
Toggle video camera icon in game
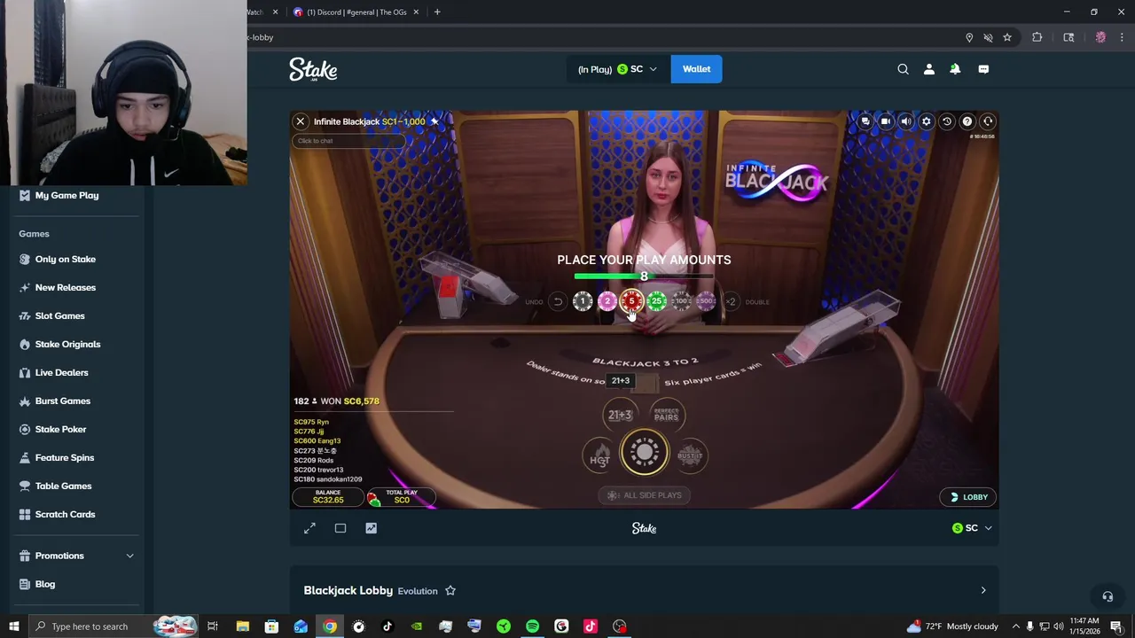coord(886,121)
